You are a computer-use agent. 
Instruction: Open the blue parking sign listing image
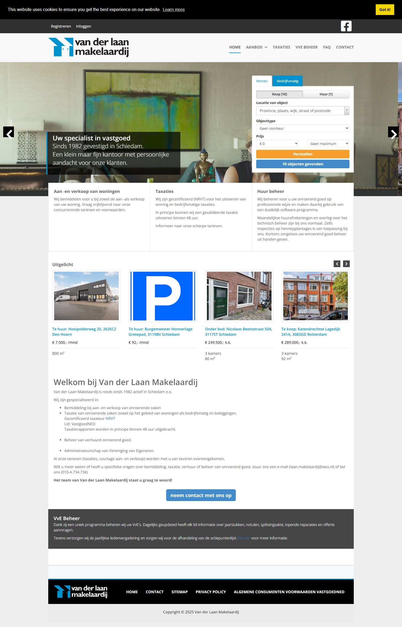tap(163, 296)
